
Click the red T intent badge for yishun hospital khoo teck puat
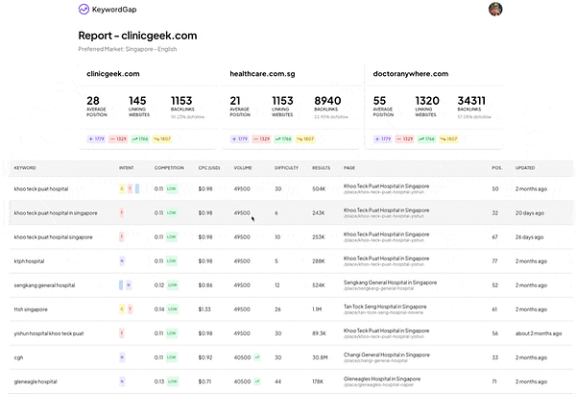[122, 333]
